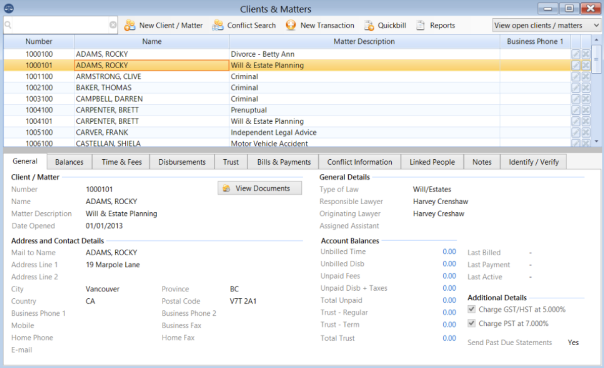This screenshot has height=368, width=604.
Task: Click the Matter Description column header
Action: coord(365,41)
